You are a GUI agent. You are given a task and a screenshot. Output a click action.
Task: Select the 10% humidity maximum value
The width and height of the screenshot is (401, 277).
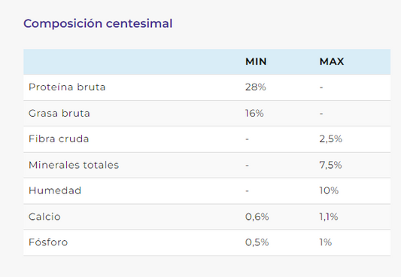click(x=329, y=190)
